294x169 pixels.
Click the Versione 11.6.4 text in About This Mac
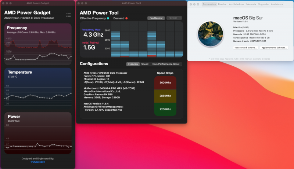pyautogui.click(x=240, y=22)
